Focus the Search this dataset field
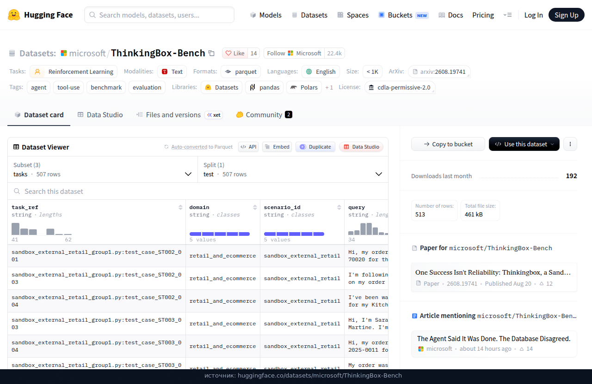The image size is (592, 384). (198, 191)
